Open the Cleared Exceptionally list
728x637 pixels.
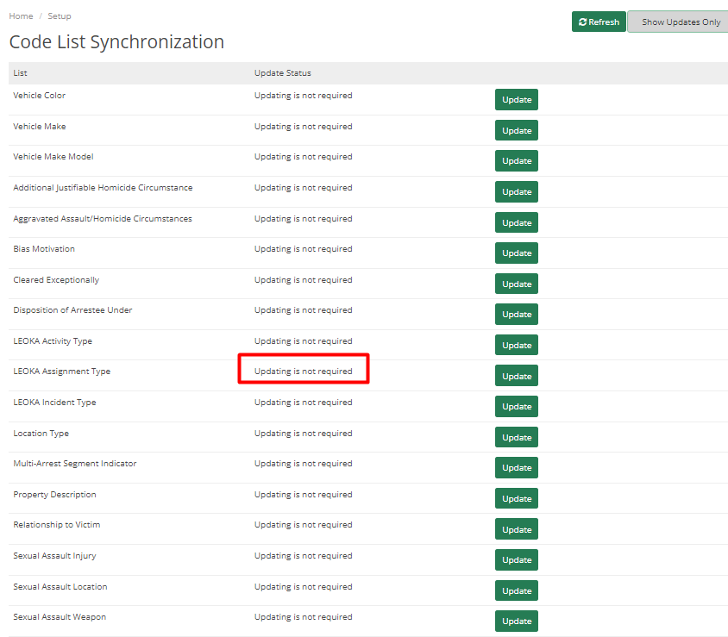(55, 279)
